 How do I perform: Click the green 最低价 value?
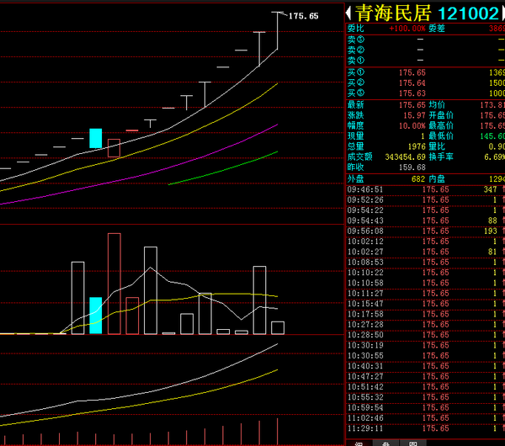pos(493,135)
